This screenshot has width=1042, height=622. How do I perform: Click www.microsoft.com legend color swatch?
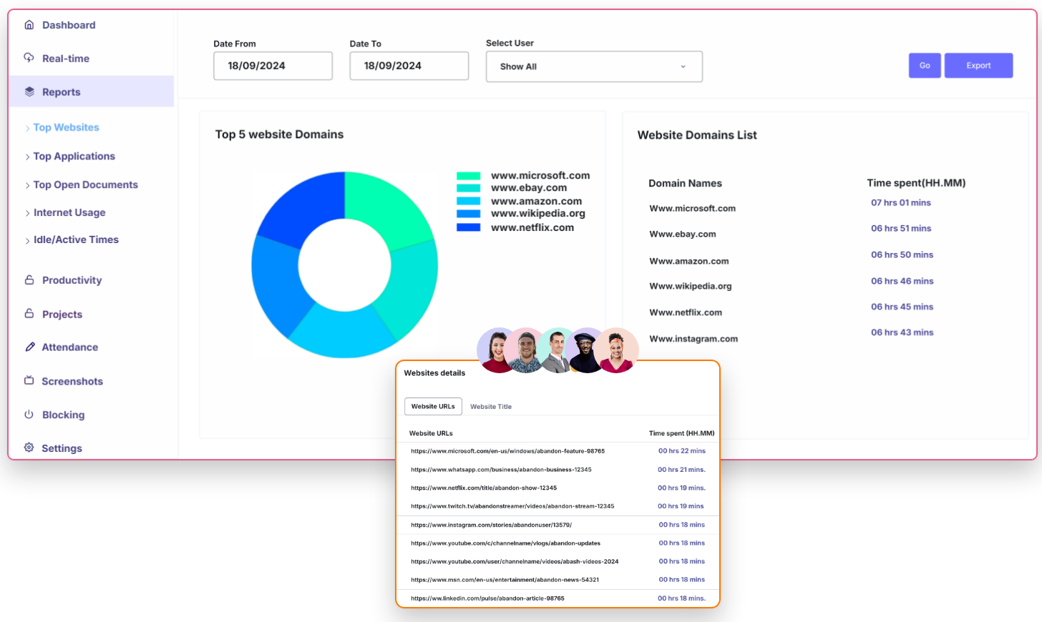(469, 176)
